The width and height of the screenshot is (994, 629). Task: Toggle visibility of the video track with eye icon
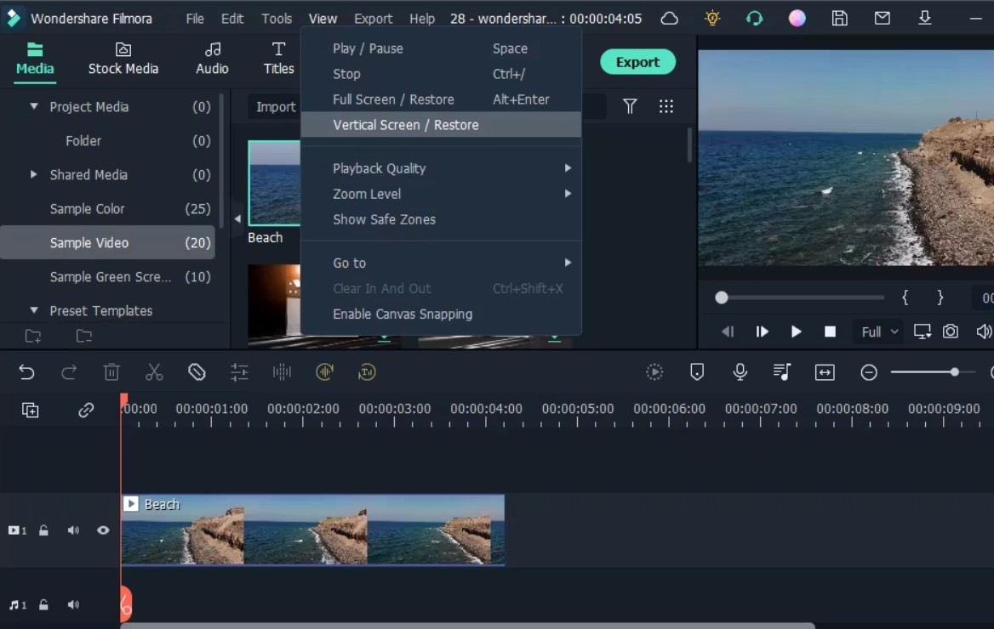pyautogui.click(x=103, y=530)
